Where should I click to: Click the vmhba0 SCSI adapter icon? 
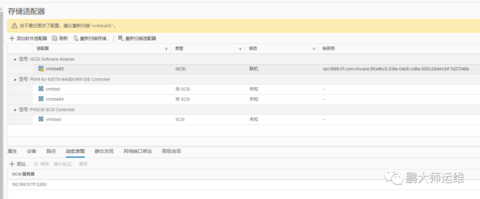(x=41, y=119)
